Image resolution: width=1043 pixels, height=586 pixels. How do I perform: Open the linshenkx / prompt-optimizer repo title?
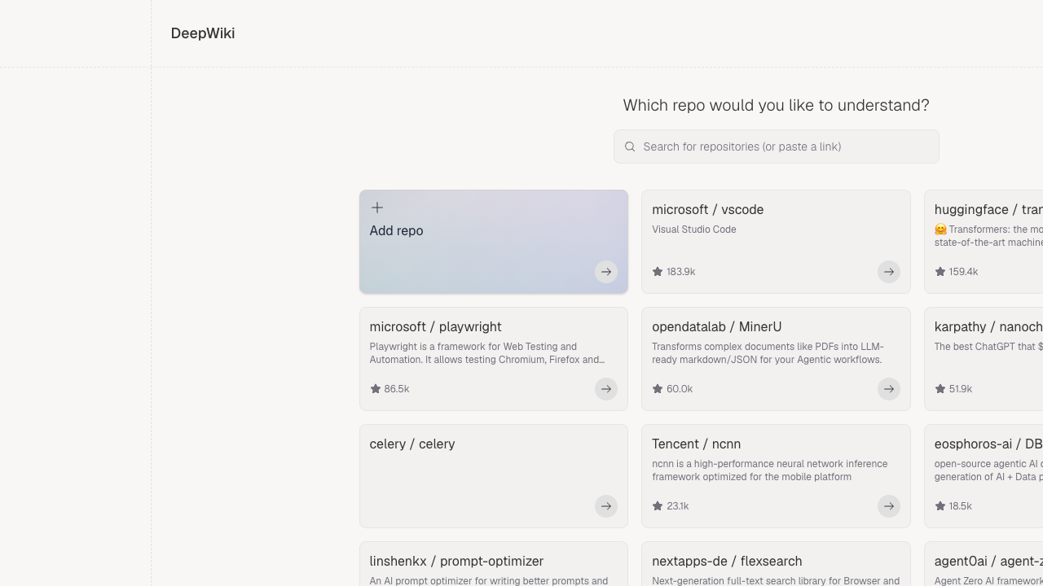pos(457,562)
